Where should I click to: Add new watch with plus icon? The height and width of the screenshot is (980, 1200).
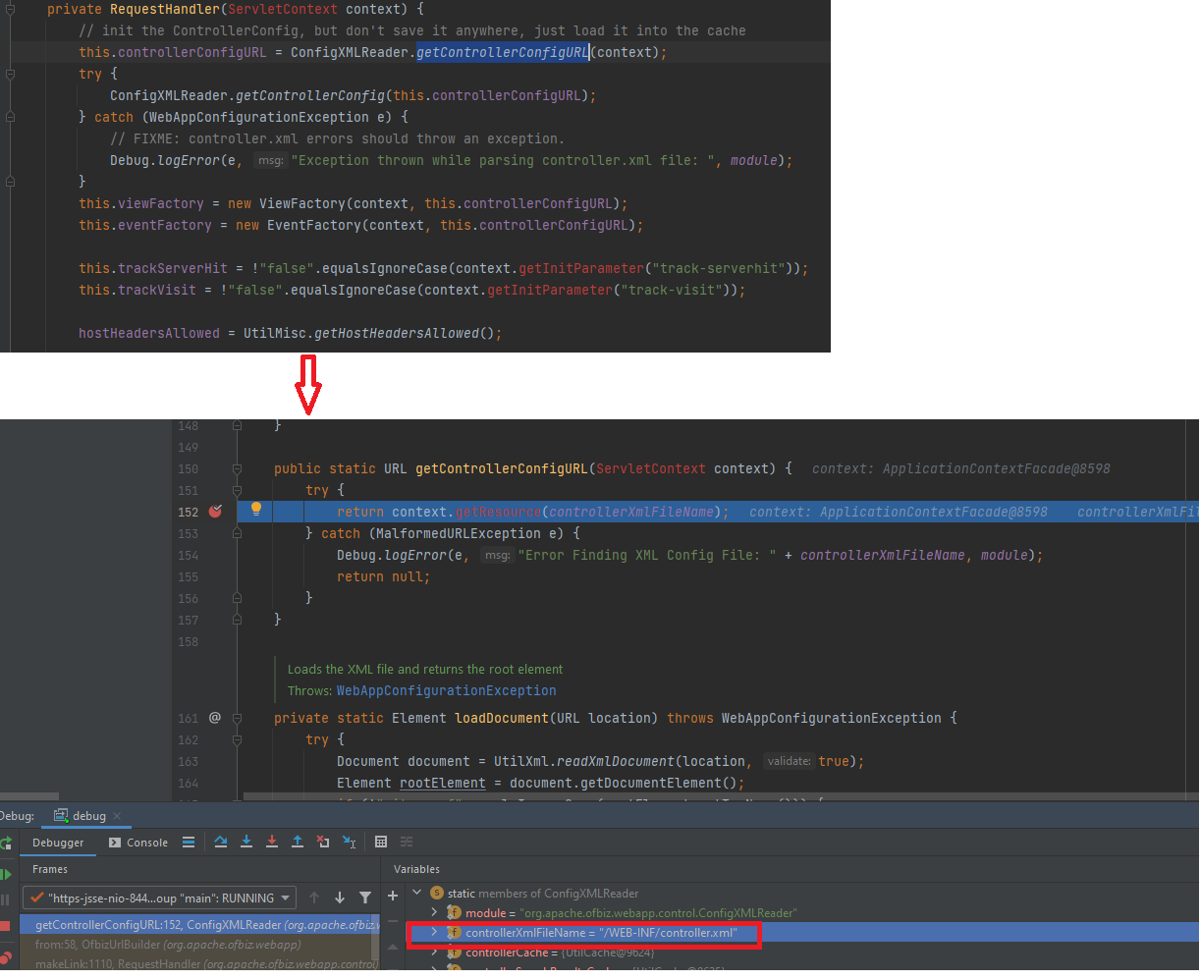[x=393, y=896]
